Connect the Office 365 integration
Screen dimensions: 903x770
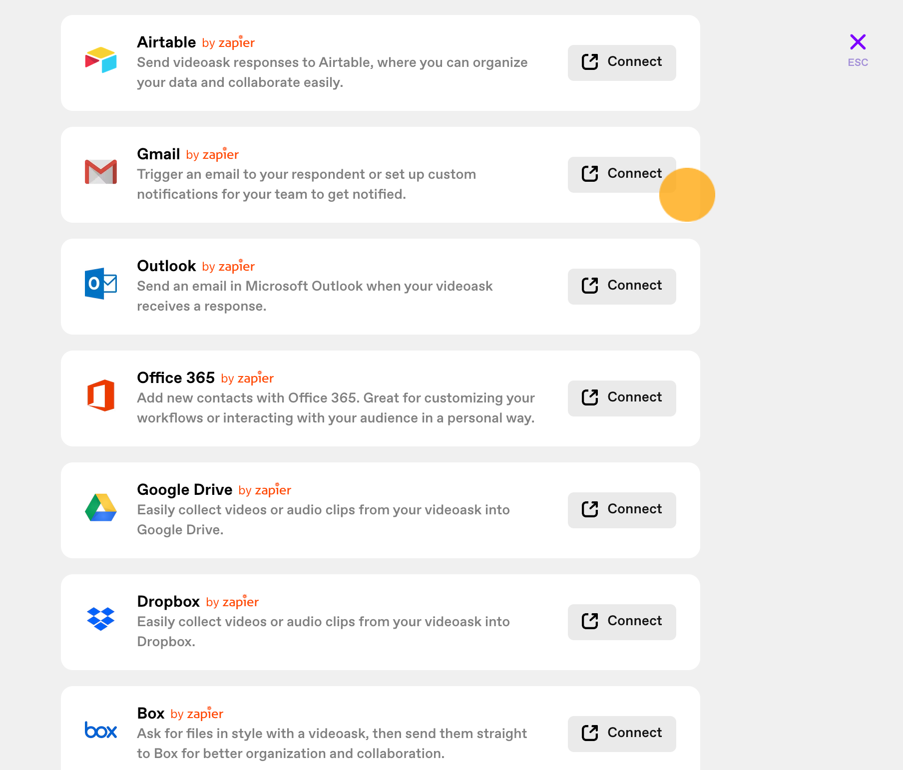(x=622, y=398)
